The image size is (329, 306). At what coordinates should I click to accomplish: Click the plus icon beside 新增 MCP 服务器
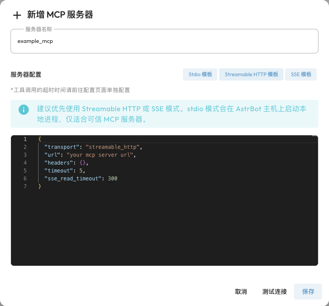click(x=17, y=15)
